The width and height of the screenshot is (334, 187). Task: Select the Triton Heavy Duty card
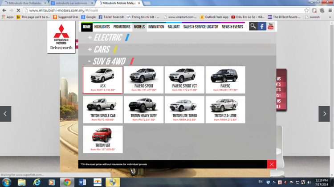[144, 109]
